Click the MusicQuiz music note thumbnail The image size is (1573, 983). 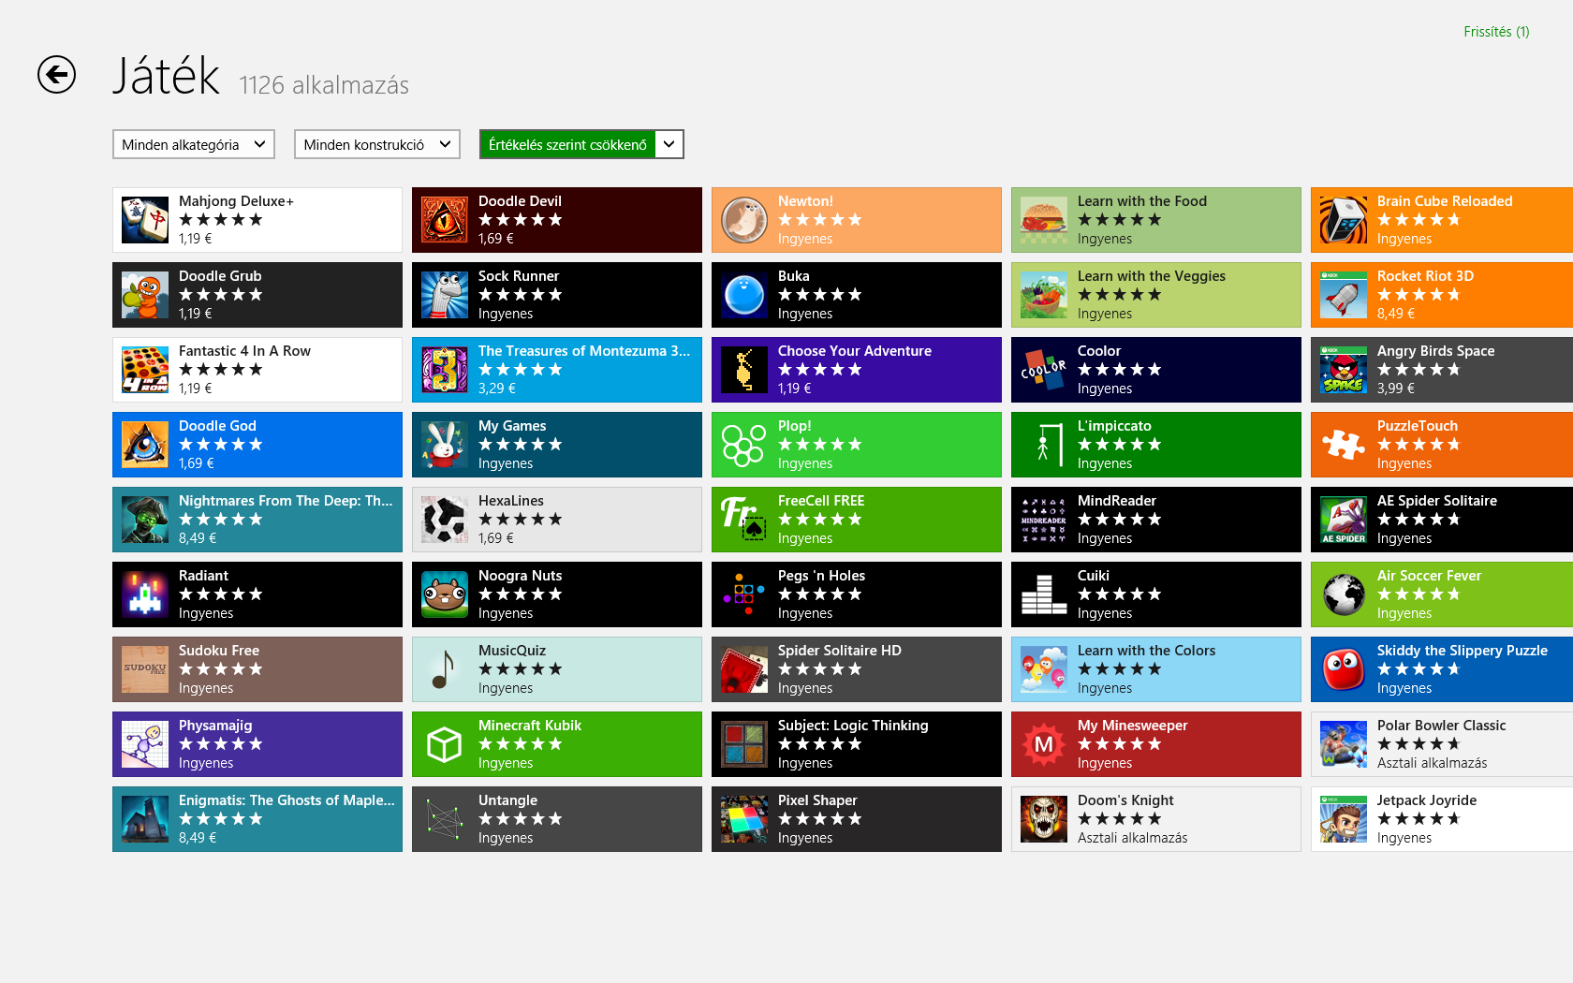click(x=445, y=669)
